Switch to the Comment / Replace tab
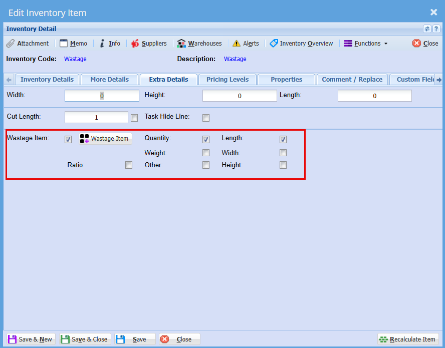This screenshot has width=445, height=348. (352, 80)
